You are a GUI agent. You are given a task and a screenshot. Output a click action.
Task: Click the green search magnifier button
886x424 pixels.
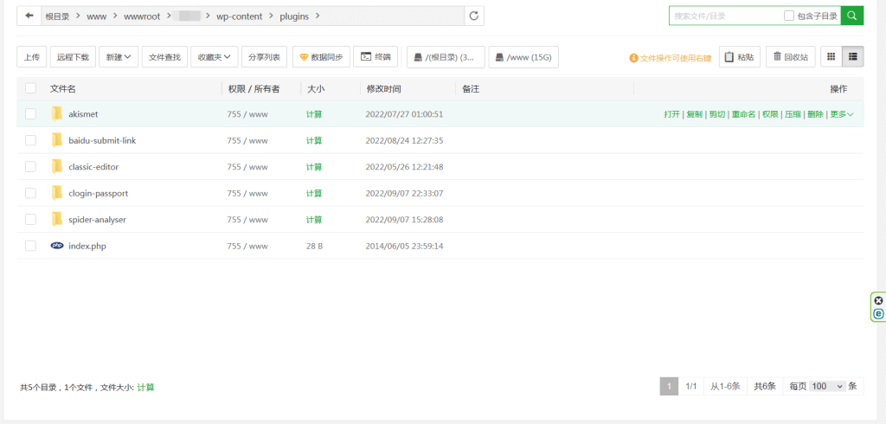[852, 16]
